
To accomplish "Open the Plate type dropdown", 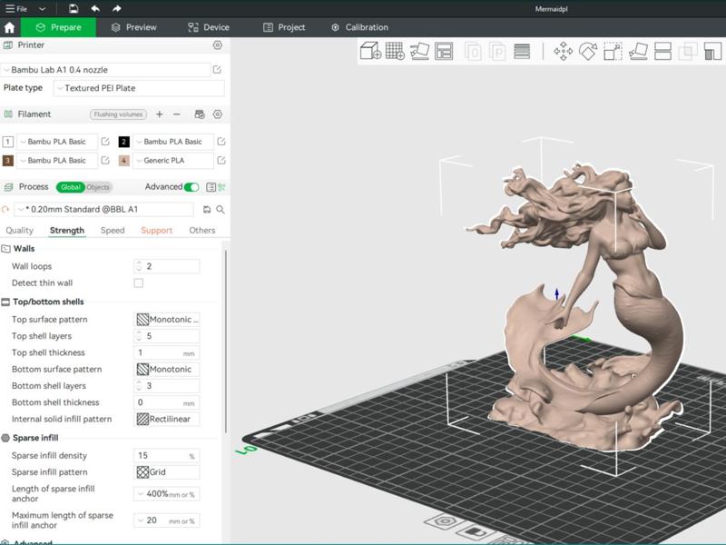I will coord(139,88).
